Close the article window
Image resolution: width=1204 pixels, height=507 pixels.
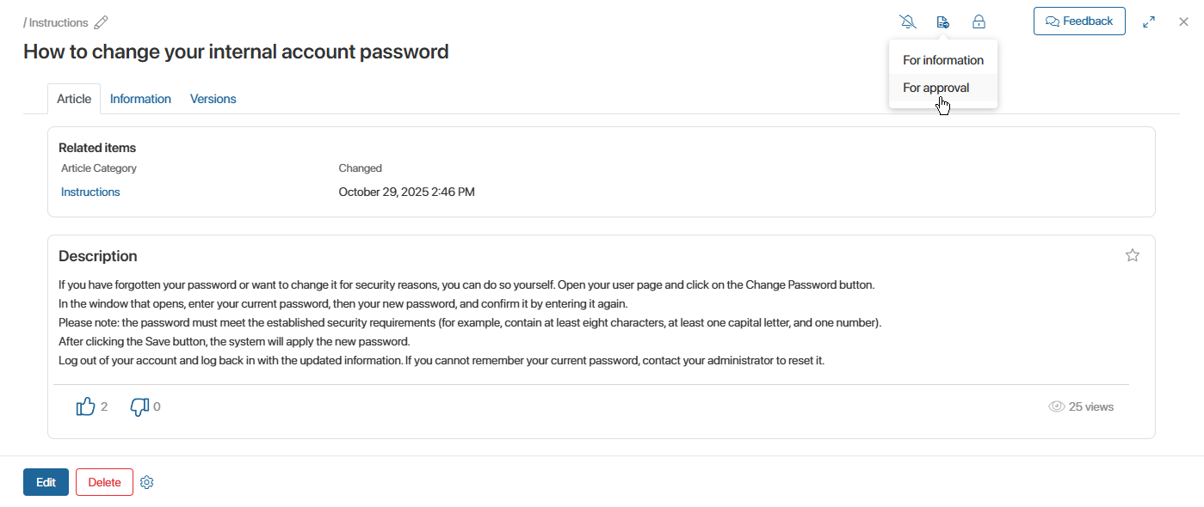1183,22
